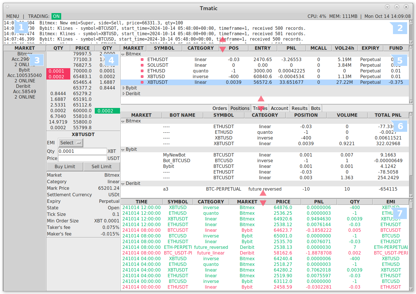Select the XBTUSD trade at price 64876.0
The image size is (416, 294).
click(x=265, y=208)
